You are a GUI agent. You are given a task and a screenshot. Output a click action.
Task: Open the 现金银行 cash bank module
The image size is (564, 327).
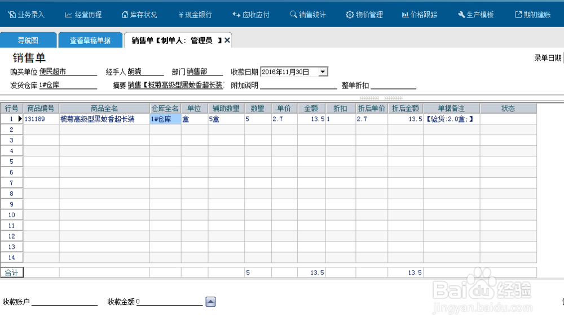[194, 15]
